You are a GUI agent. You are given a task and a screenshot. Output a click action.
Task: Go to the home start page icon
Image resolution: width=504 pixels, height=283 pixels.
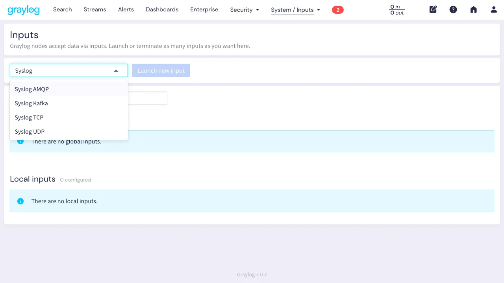click(474, 9)
